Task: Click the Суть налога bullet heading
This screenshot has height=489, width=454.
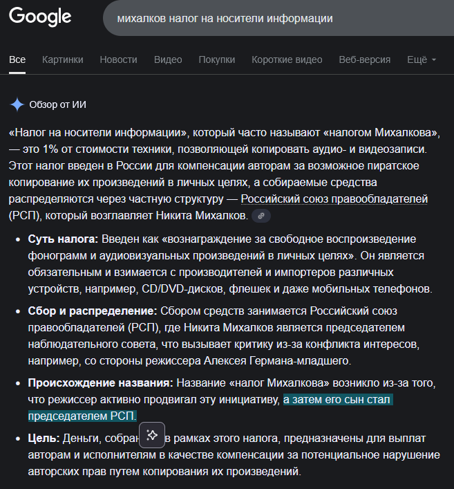Action: tap(64, 239)
